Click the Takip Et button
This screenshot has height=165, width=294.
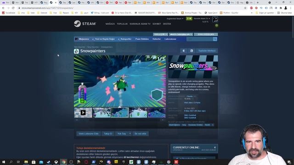(108, 133)
